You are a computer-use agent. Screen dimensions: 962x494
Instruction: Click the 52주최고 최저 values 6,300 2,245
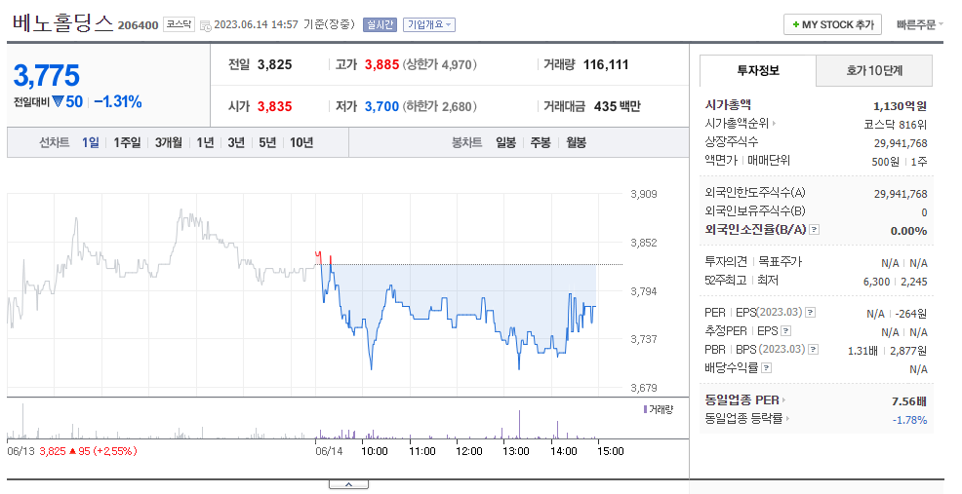click(x=895, y=282)
